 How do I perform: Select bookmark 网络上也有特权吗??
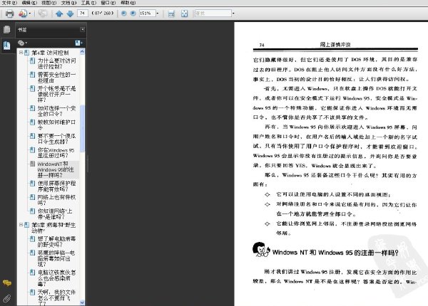click(57, 200)
